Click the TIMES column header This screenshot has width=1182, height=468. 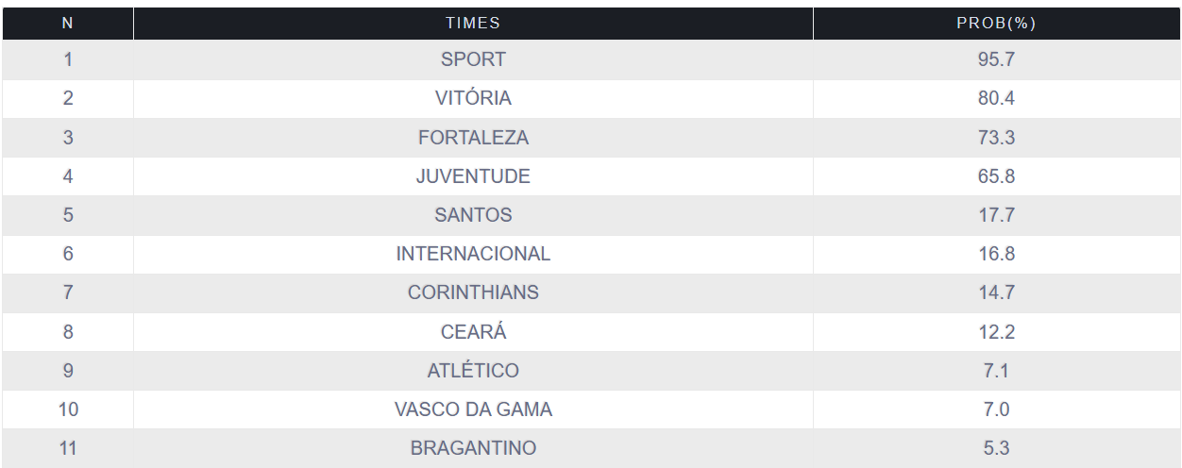(x=473, y=24)
